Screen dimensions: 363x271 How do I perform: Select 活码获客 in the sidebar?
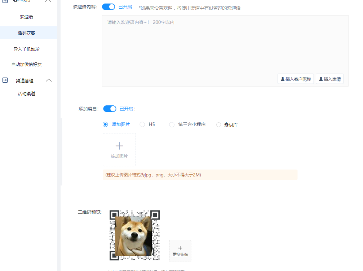[26, 33]
